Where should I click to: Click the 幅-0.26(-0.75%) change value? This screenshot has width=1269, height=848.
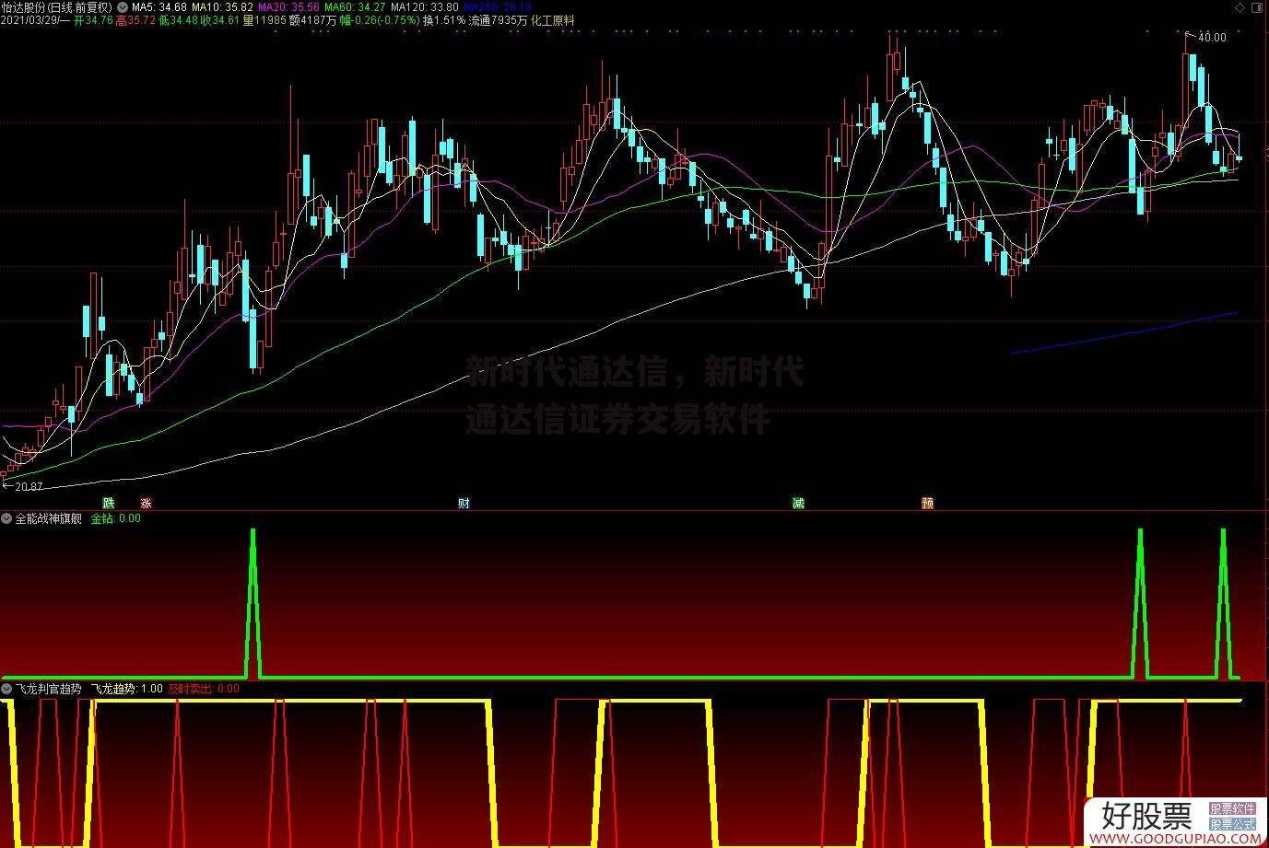(x=380, y=20)
